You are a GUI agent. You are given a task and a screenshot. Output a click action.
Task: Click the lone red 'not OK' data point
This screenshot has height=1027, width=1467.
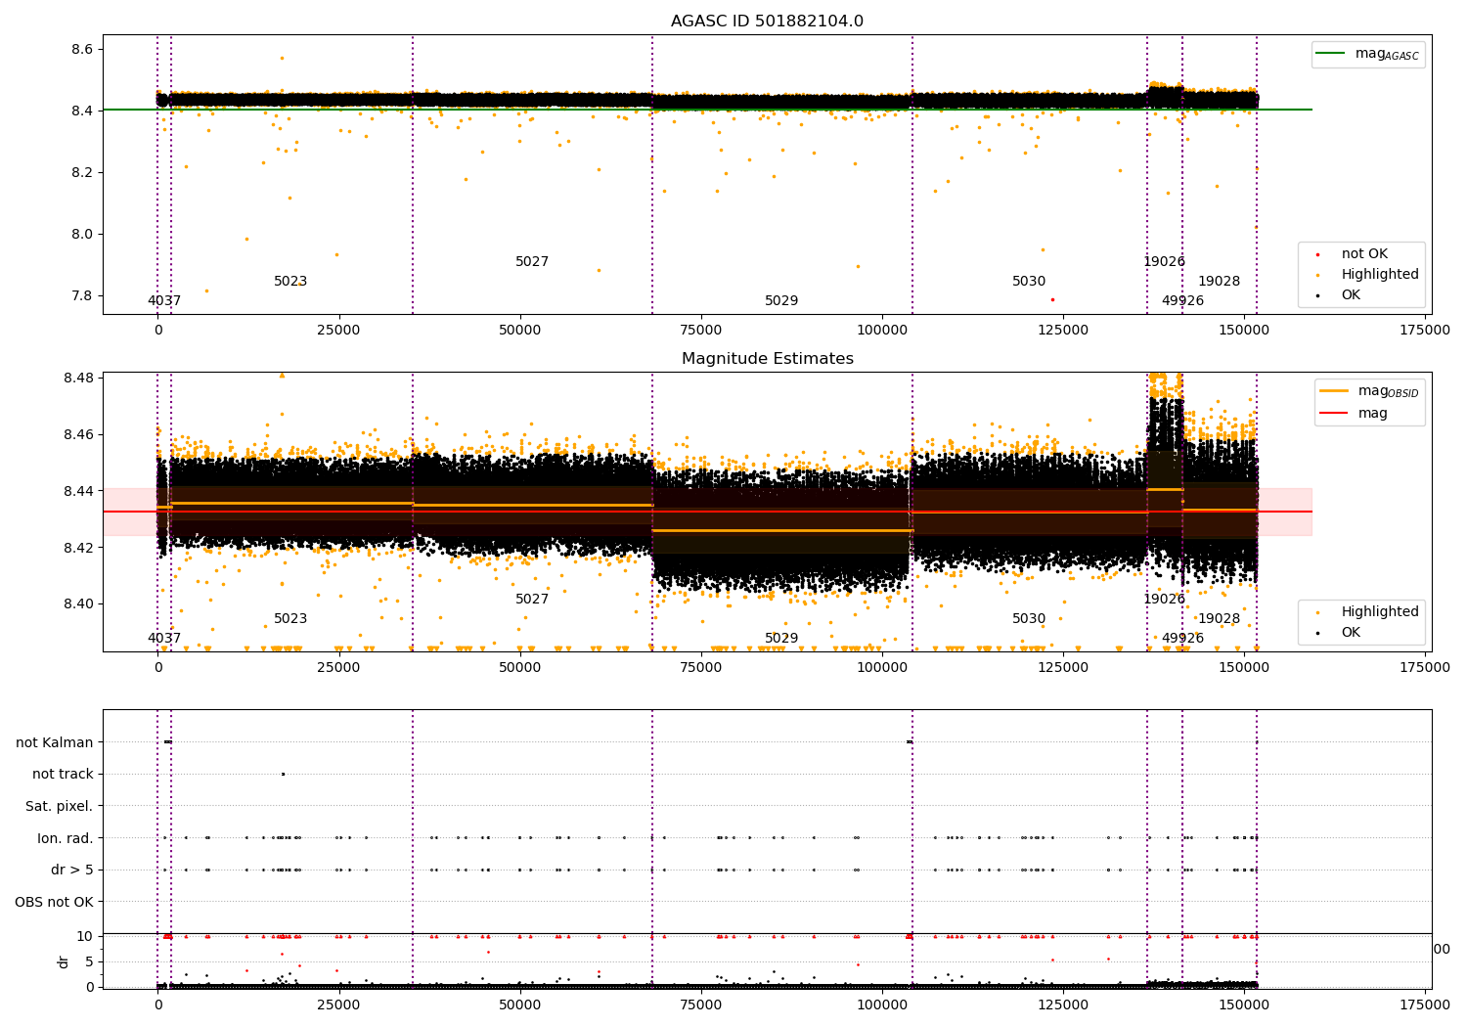1052,299
